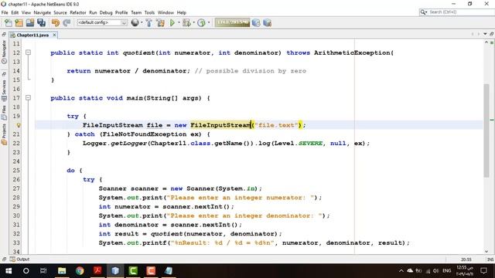Click the Redo toolbar icon
This screenshot has width=495, height=278.
point(67,22)
